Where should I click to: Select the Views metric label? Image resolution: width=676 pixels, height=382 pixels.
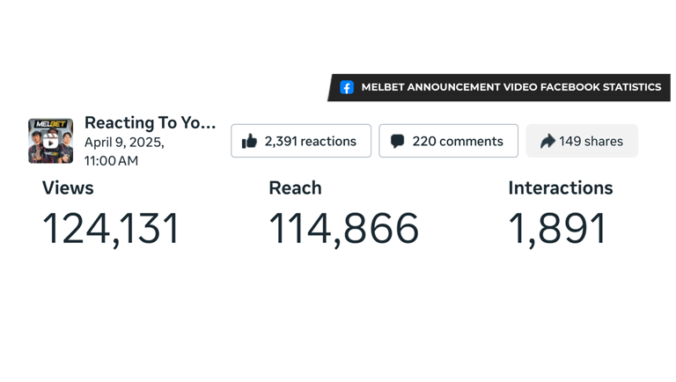click(68, 187)
